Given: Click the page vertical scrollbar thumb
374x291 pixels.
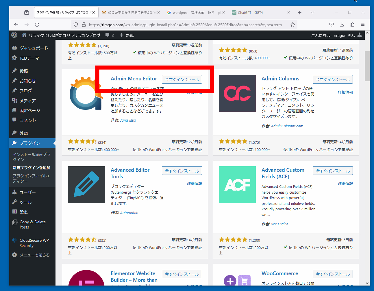Looking at the screenshot, I should click(x=367, y=66).
